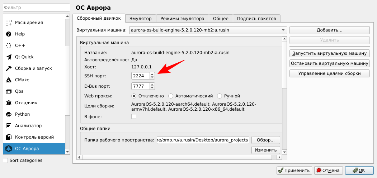This screenshot has height=178, width=377.
Task: Click the Фильтр search field
Action: 36,7
